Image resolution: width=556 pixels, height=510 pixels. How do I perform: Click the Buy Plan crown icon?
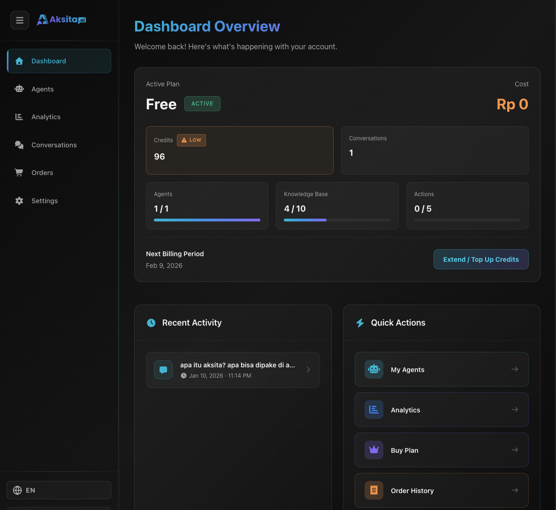pyautogui.click(x=374, y=450)
